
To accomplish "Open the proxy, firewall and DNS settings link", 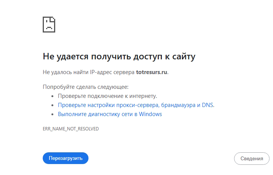I will coord(136,105).
